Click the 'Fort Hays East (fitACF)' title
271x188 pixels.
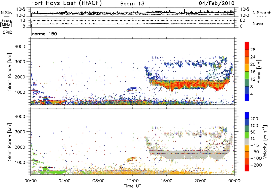click(66, 3)
